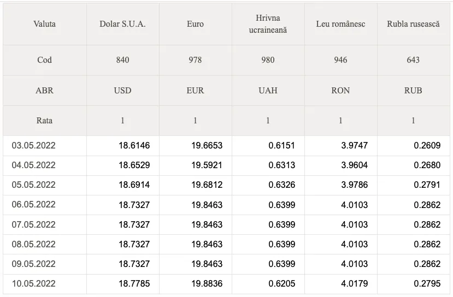Select the Euro column header

click(195, 24)
